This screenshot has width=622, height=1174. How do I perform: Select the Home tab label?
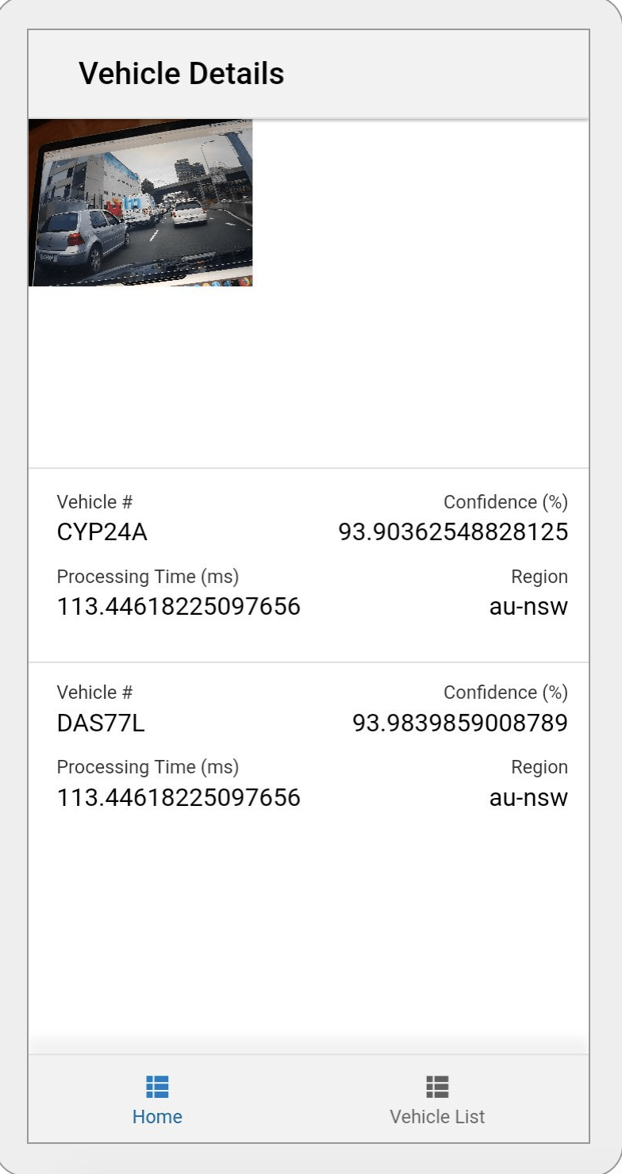pos(157,1117)
